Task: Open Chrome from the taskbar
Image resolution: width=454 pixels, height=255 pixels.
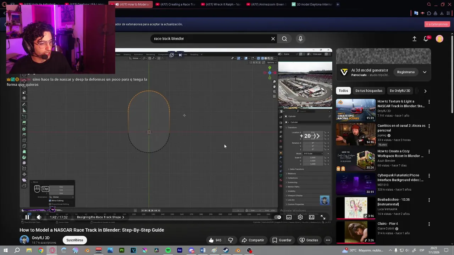Action: (x=41, y=250)
